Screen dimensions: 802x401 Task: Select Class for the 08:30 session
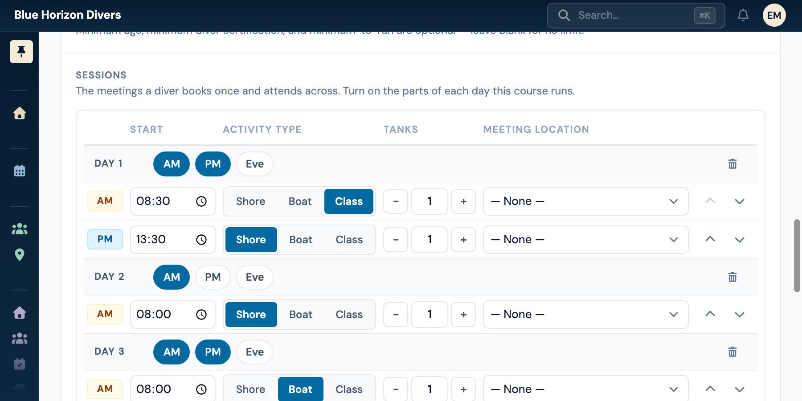point(349,201)
